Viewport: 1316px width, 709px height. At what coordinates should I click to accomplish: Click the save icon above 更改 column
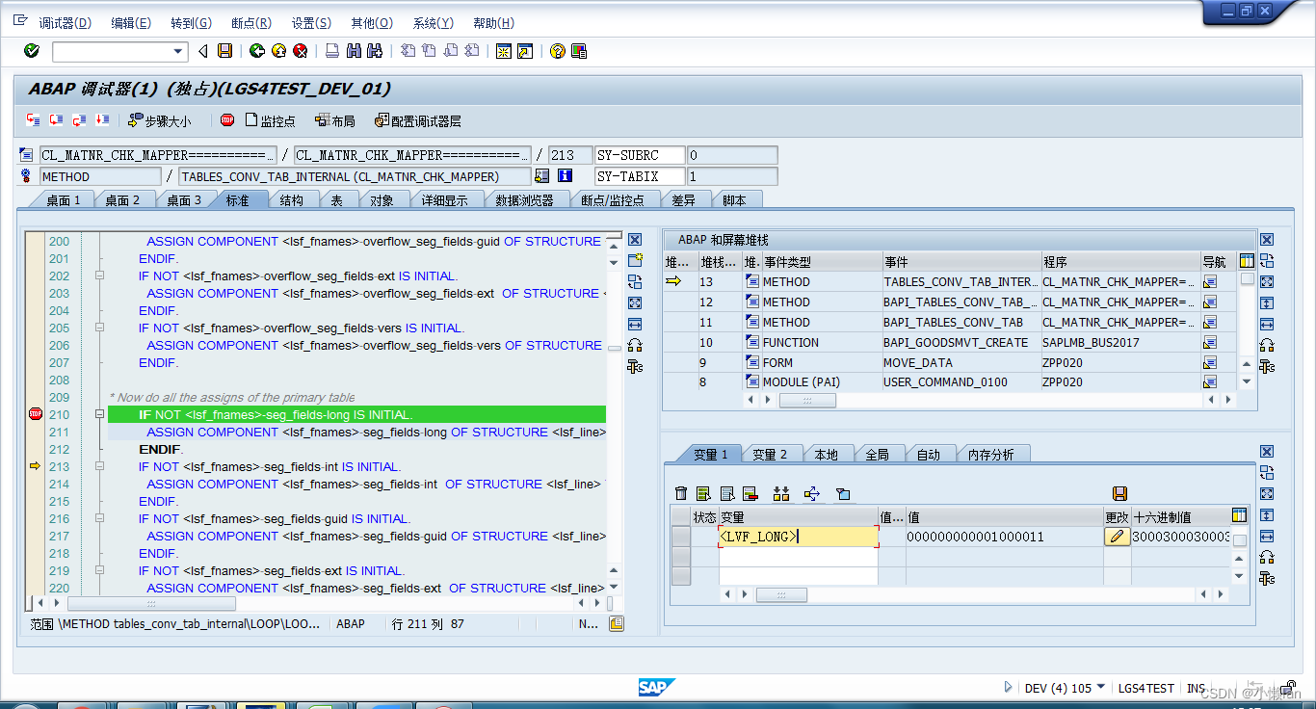pyautogui.click(x=1119, y=493)
